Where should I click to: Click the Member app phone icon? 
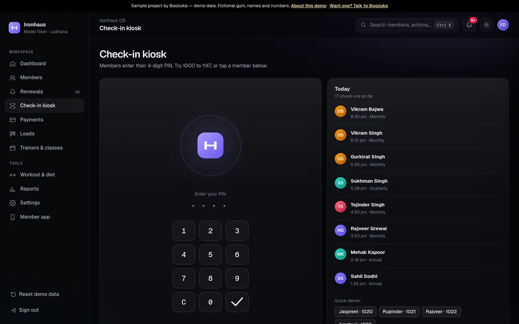click(13, 217)
